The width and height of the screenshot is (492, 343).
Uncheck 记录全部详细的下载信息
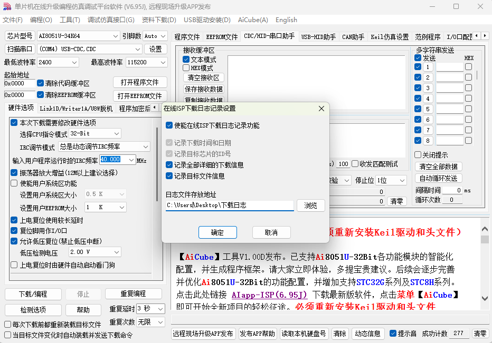(169, 165)
